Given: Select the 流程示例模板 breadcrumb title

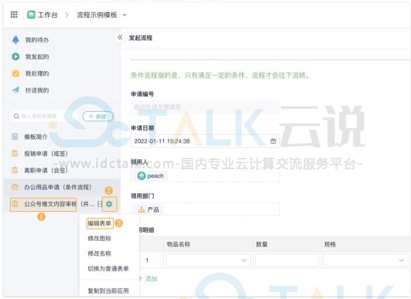Looking at the screenshot, I should click(x=97, y=15).
